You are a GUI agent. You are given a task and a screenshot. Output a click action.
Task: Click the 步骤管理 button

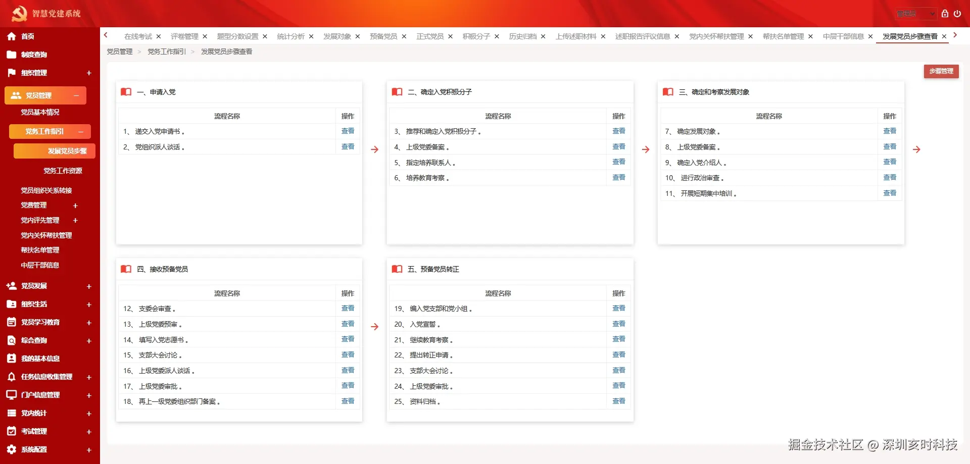941,71
